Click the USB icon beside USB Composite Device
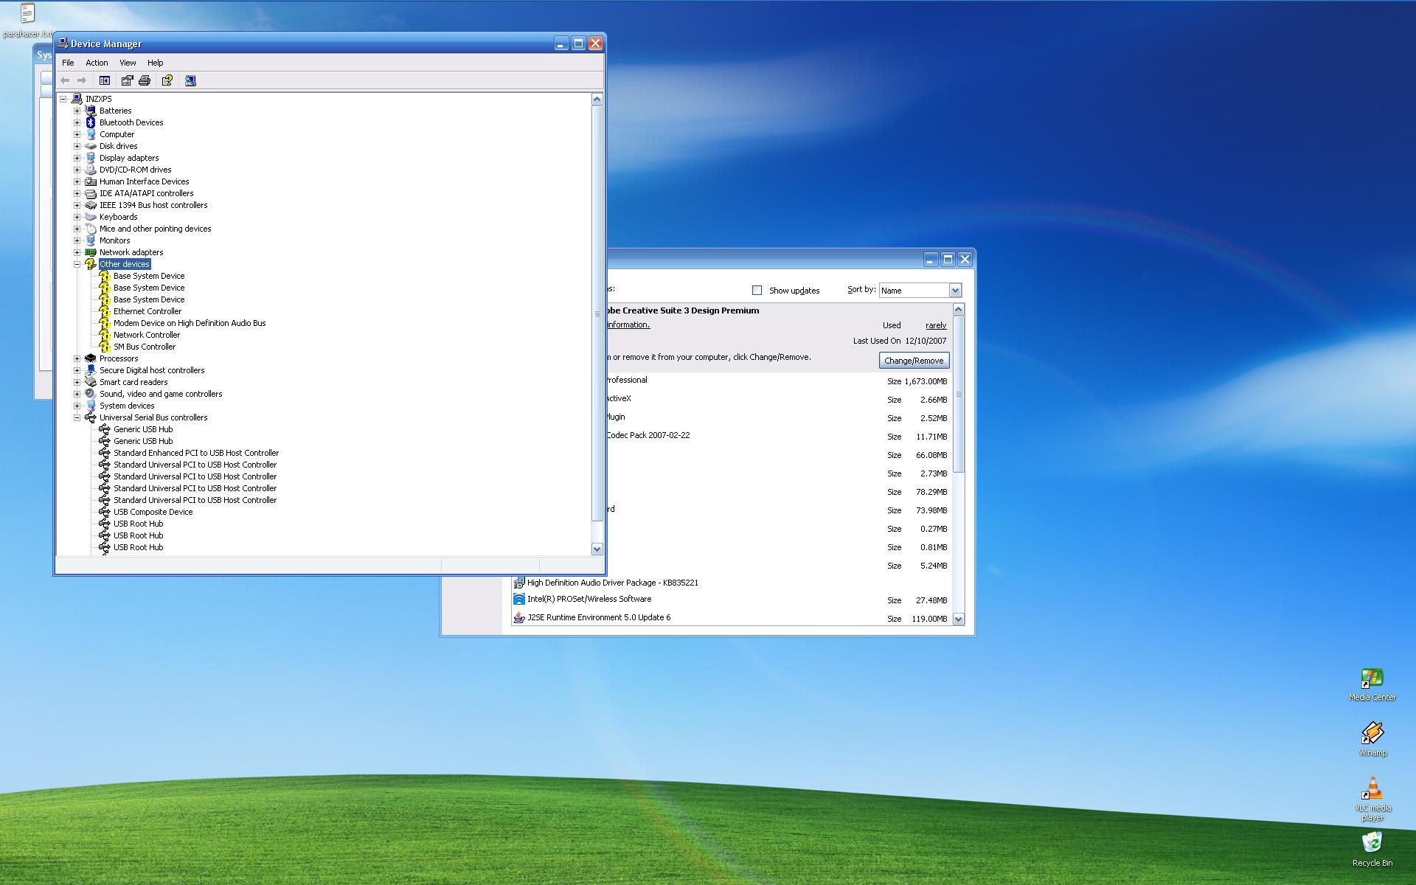Screen dimensions: 1416x885 105,512
